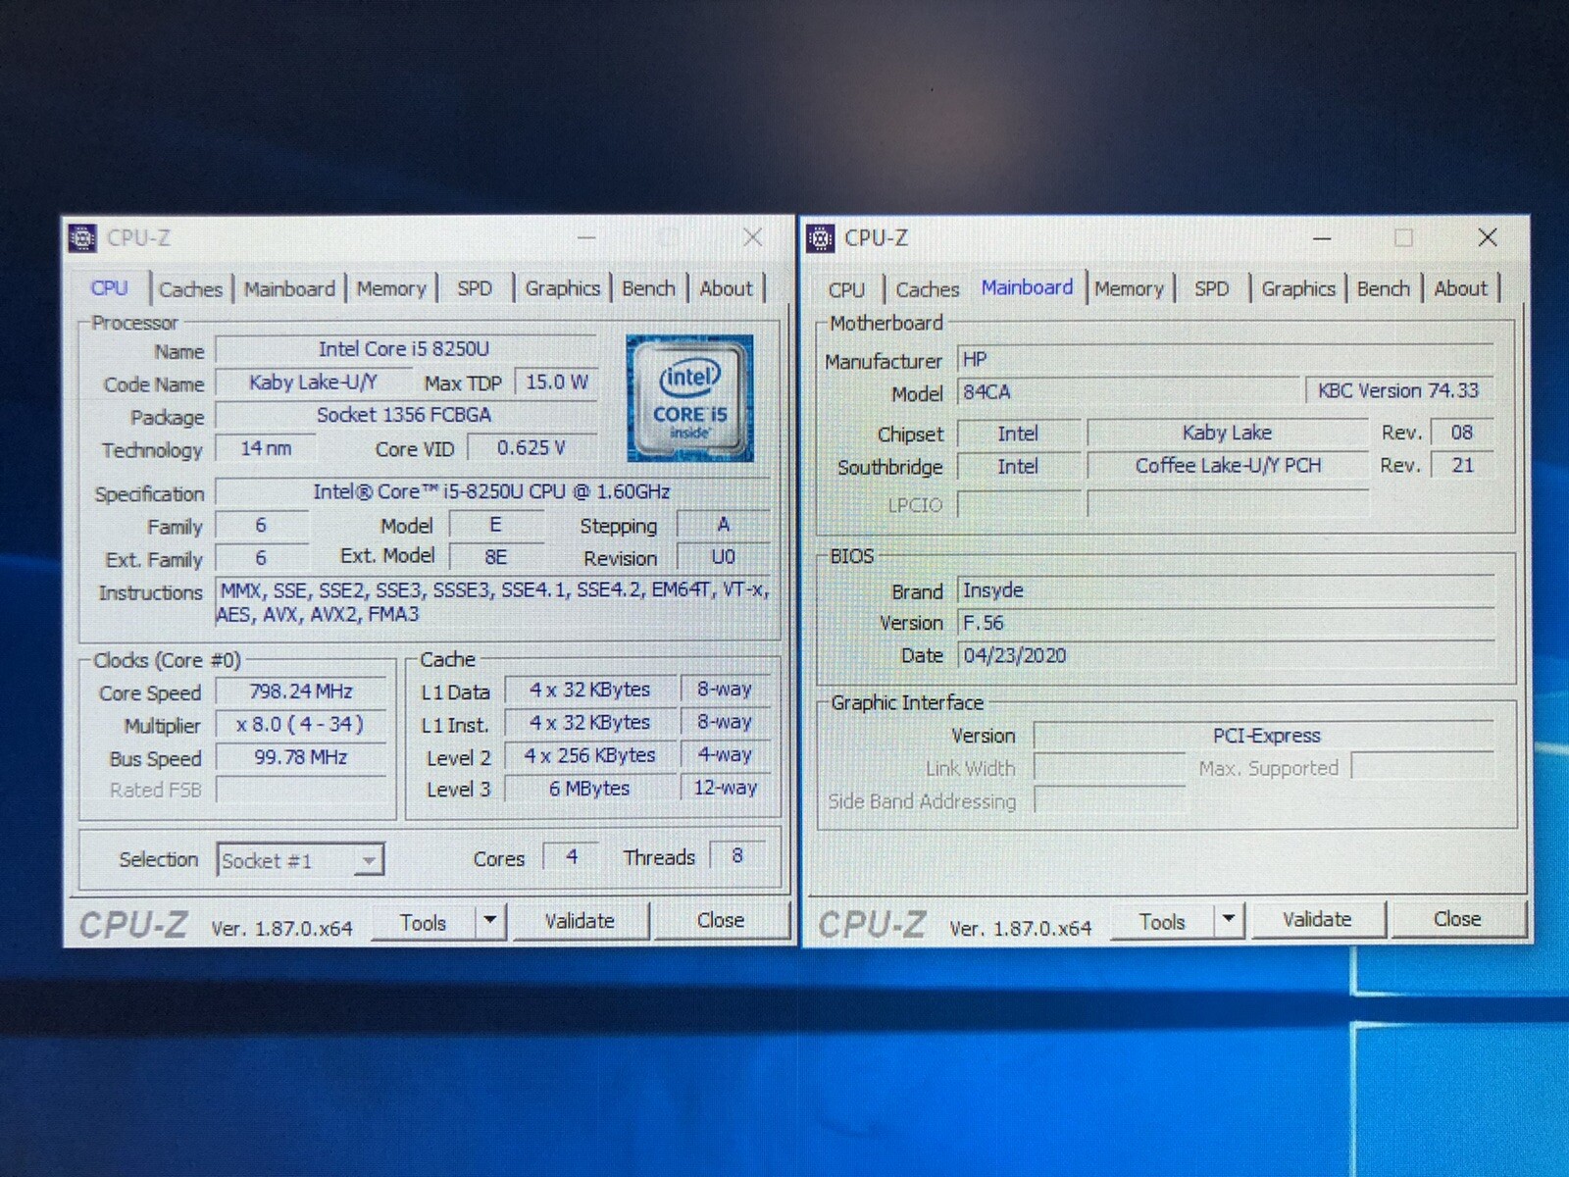The width and height of the screenshot is (1569, 1177).
Task: Click the Core VID value "0.625 V"
Action: pos(531,448)
